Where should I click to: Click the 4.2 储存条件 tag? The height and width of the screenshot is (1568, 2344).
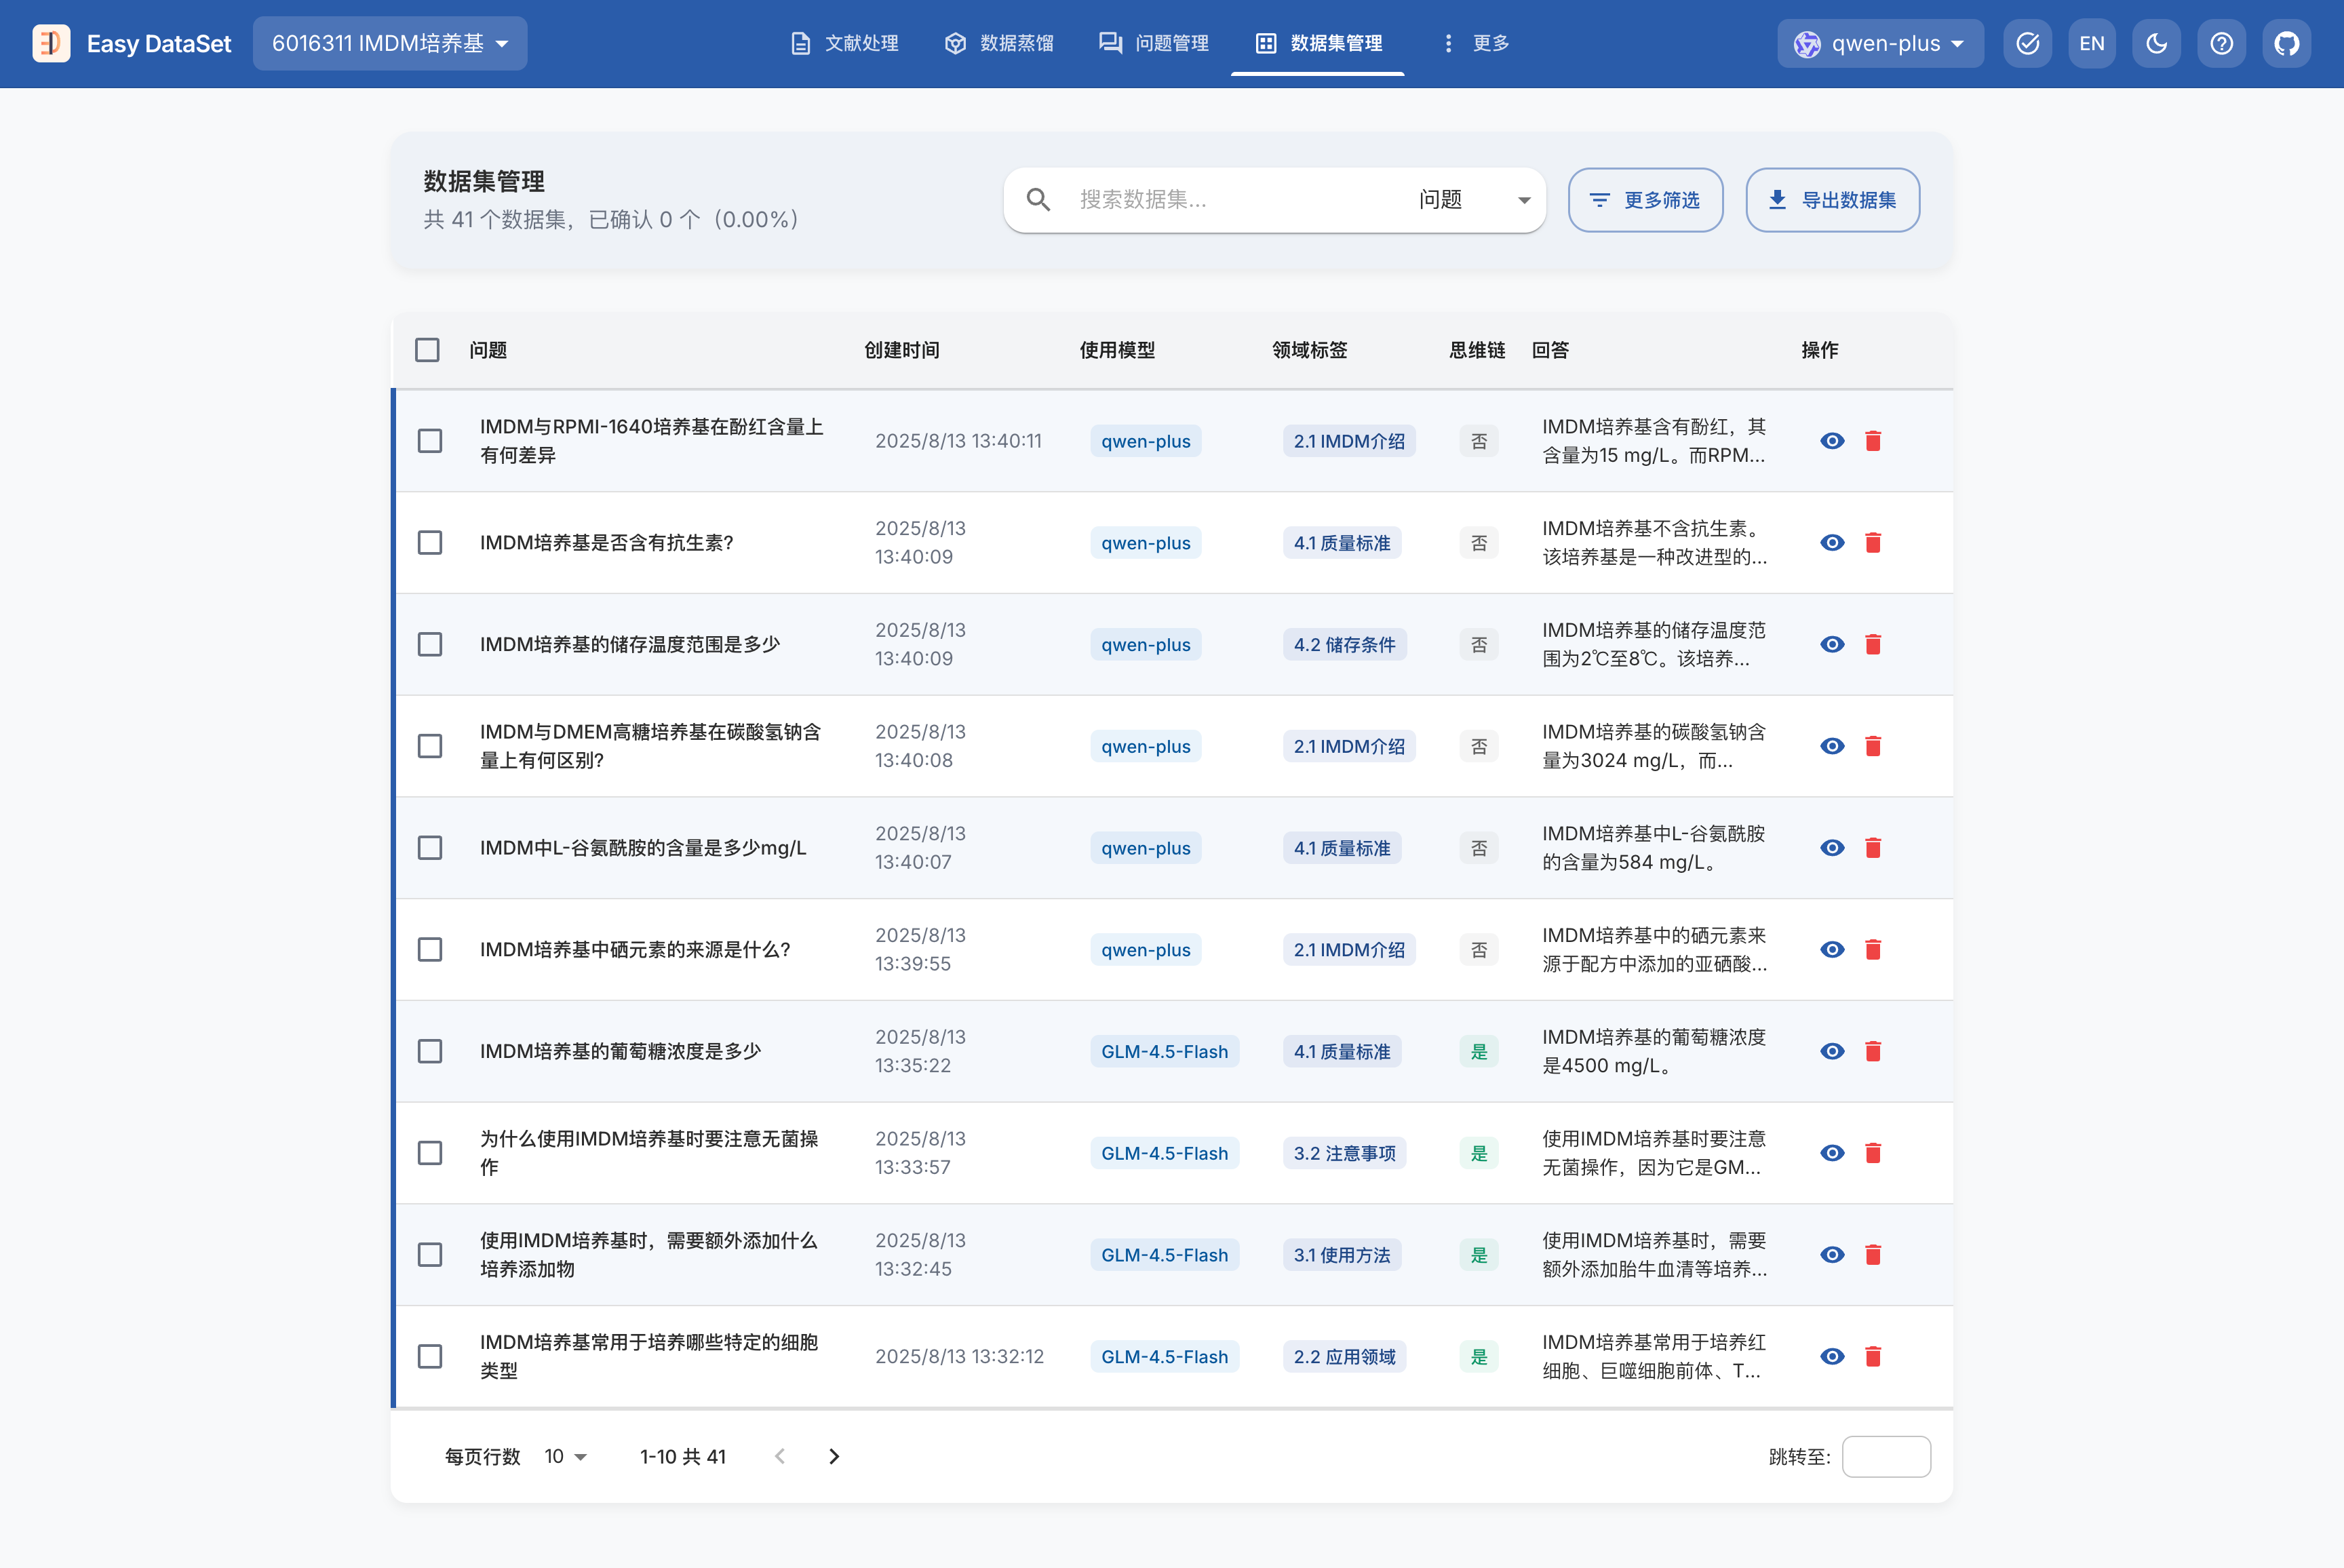coord(1344,645)
